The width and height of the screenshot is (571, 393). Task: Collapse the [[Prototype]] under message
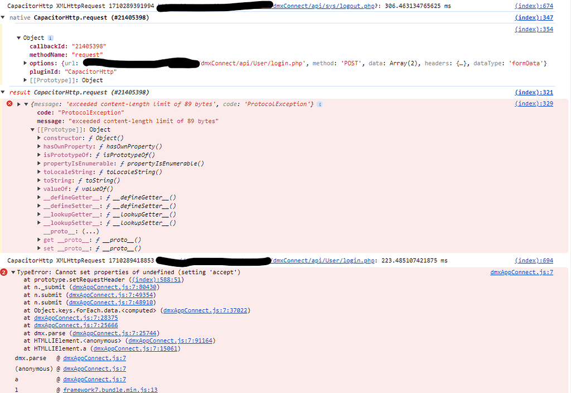coord(32,130)
